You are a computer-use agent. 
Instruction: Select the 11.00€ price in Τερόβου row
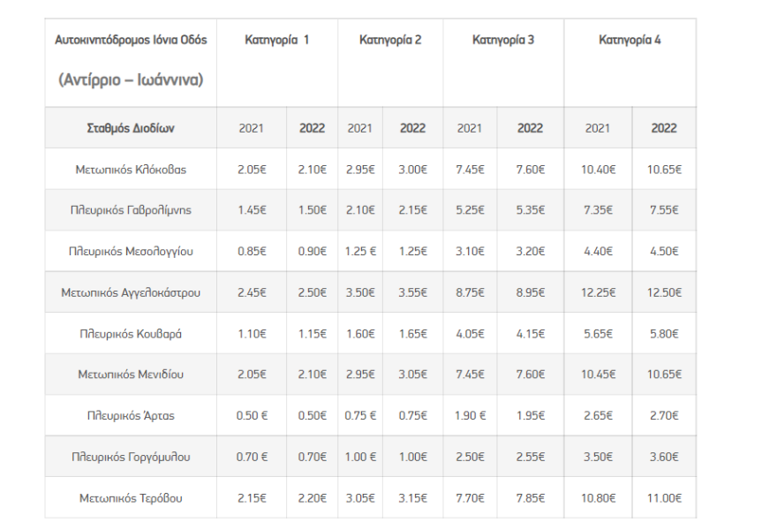(x=663, y=498)
